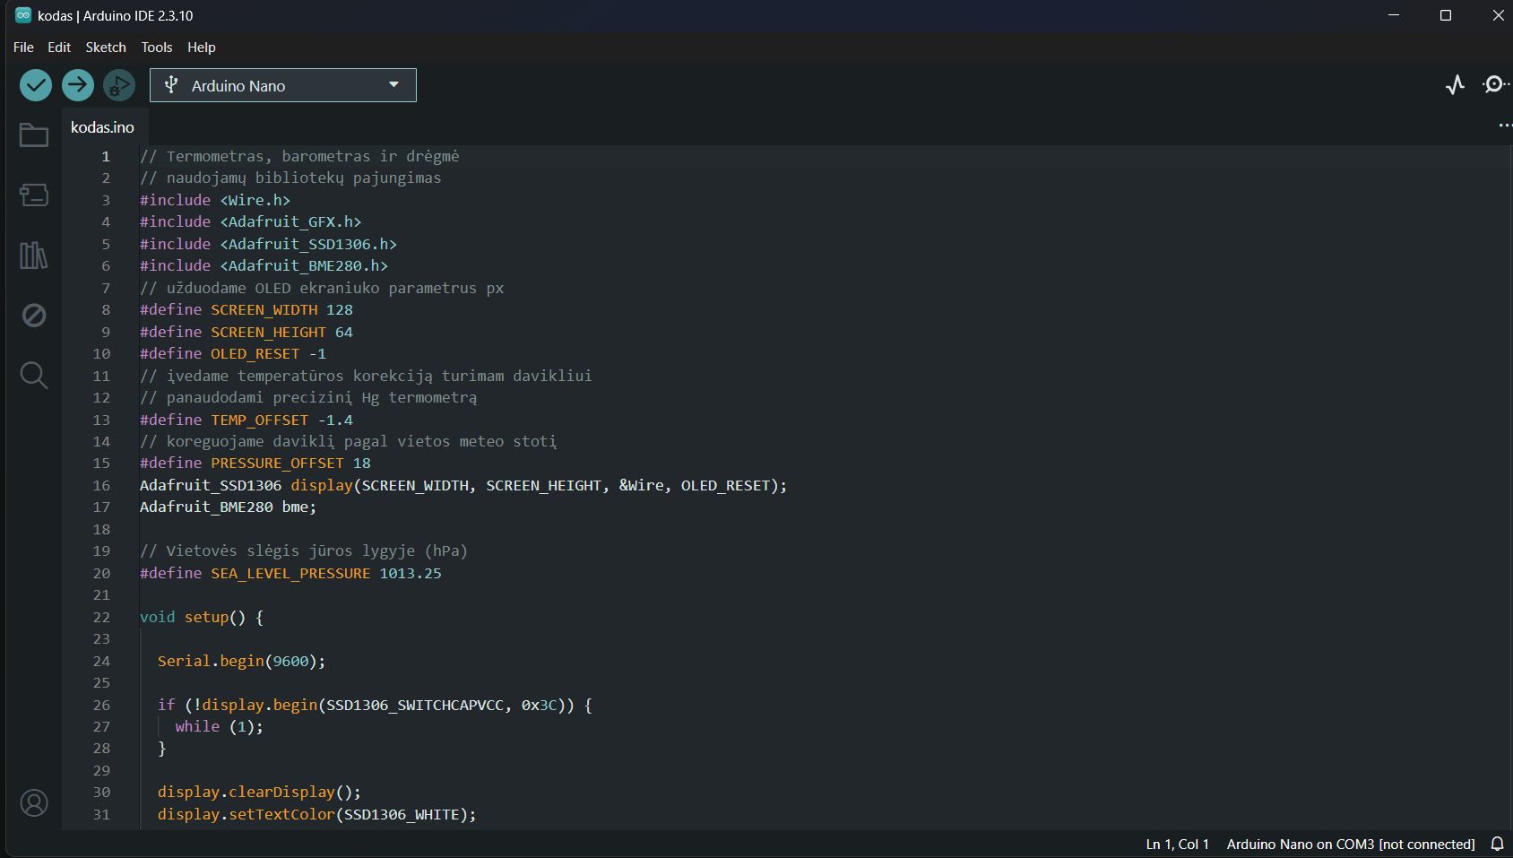This screenshot has height=858, width=1513.
Task: Click the #include <Wire.h> line
Action: pos(215,200)
